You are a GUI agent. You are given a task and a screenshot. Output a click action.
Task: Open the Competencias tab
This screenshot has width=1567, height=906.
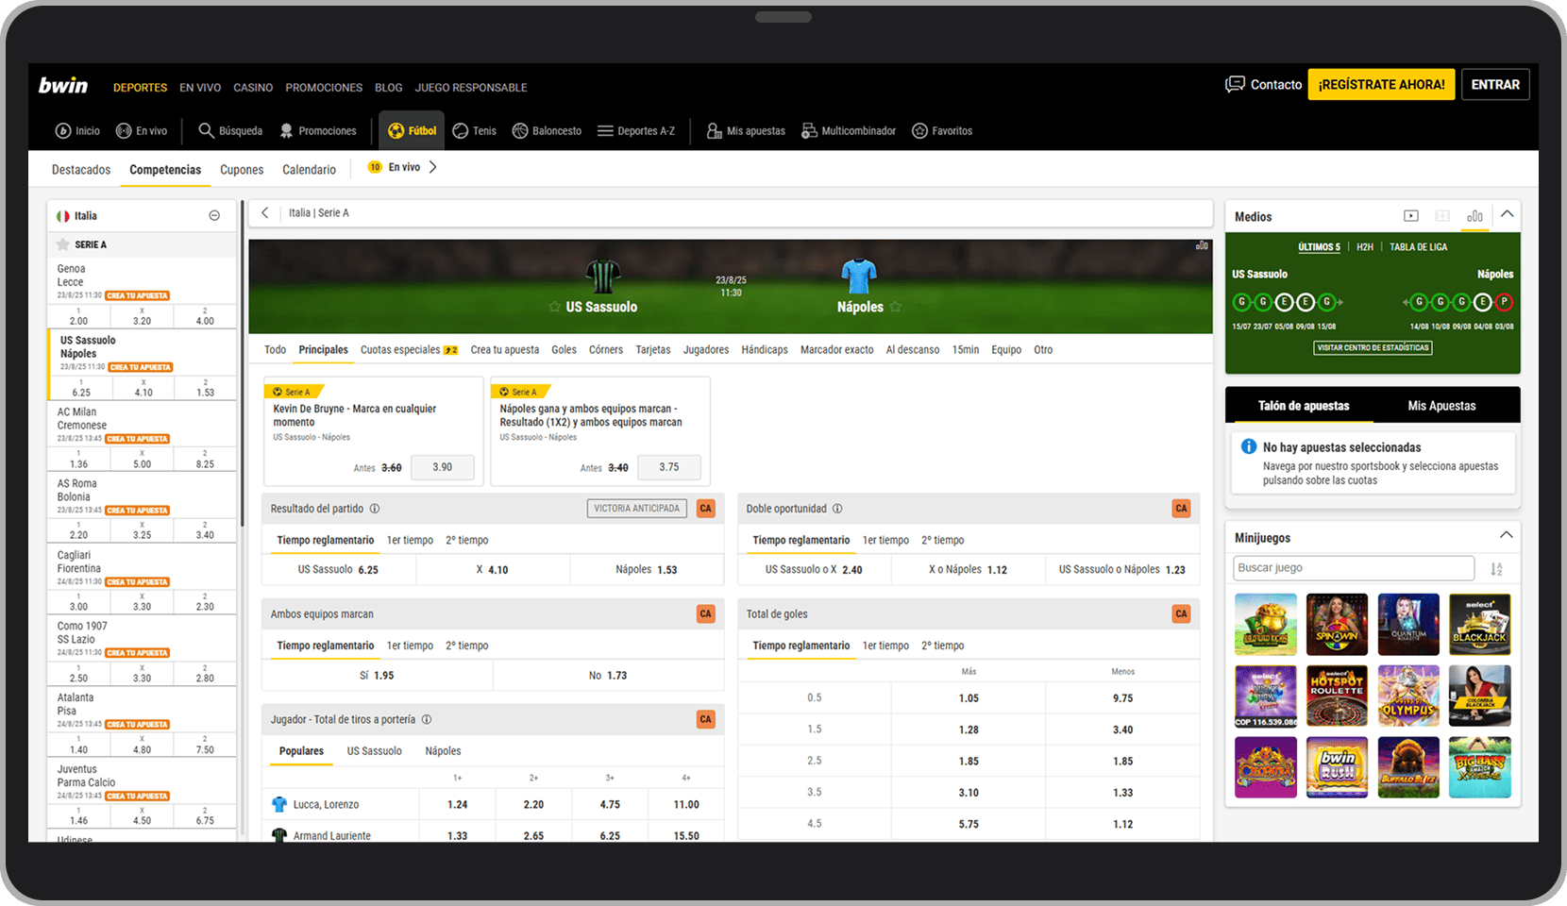(x=165, y=170)
